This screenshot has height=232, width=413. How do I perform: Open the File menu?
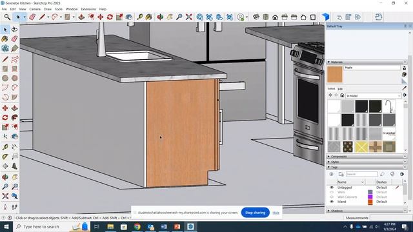5,9
